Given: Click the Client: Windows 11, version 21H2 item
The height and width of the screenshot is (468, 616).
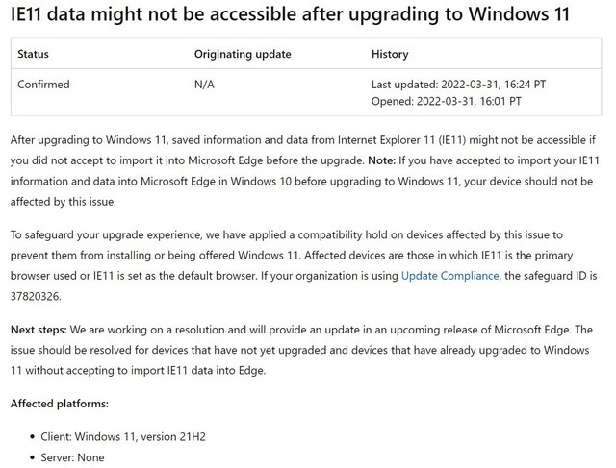Looking at the screenshot, I should pyautogui.click(x=123, y=436).
